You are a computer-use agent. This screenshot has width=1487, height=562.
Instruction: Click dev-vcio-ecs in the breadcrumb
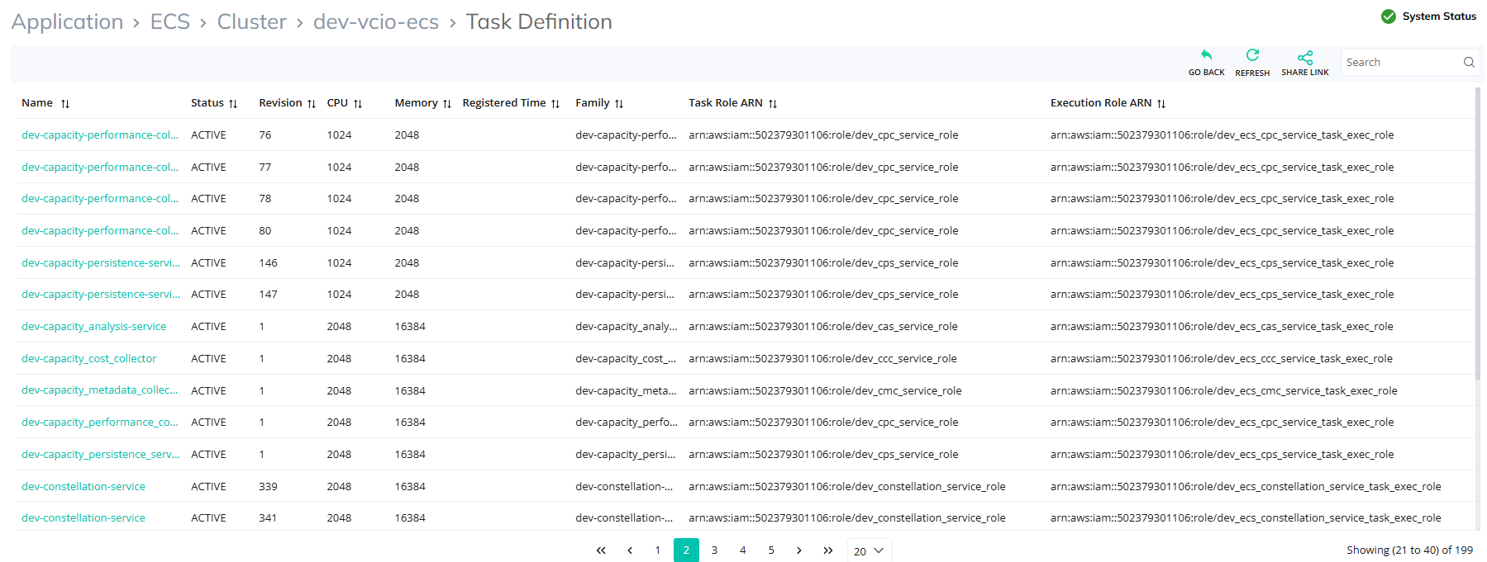376,22
